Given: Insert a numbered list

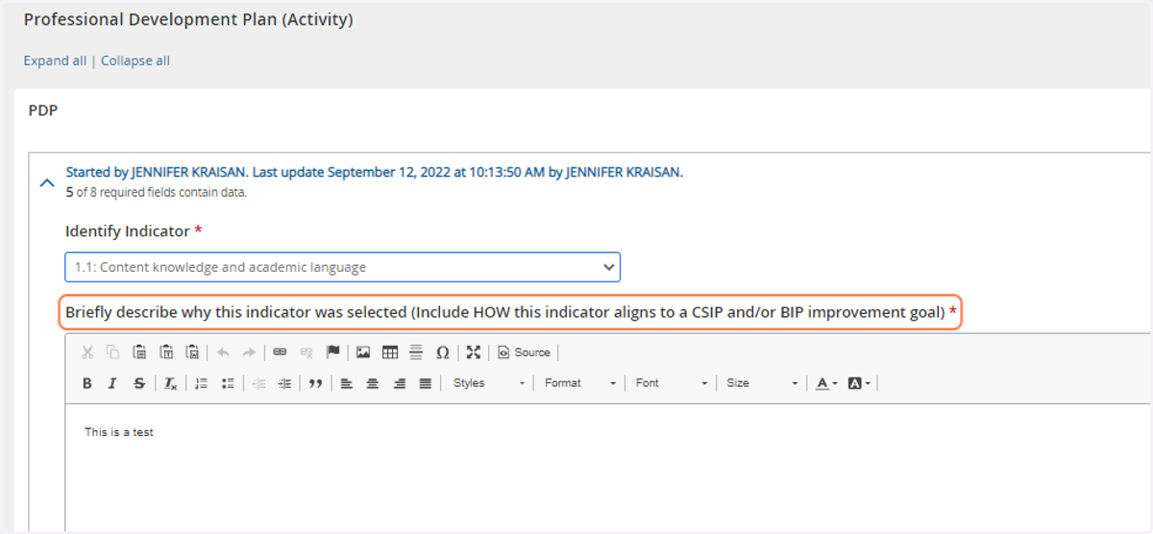Looking at the screenshot, I should [x=201, y=383].
